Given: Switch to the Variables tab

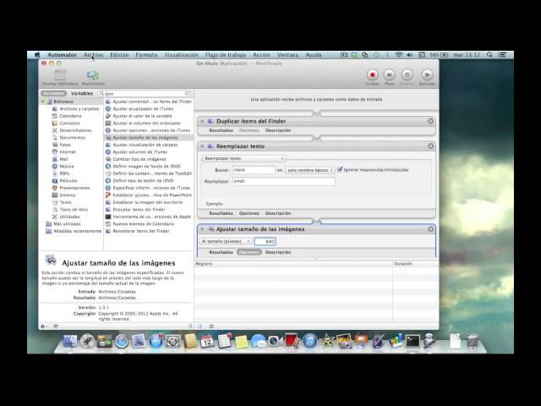Looking at the screenshot, I should [x=82, y=94].
